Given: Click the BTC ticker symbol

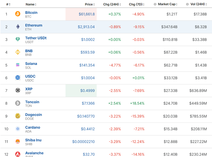Looking at the screenshot, I should point(28,17).
